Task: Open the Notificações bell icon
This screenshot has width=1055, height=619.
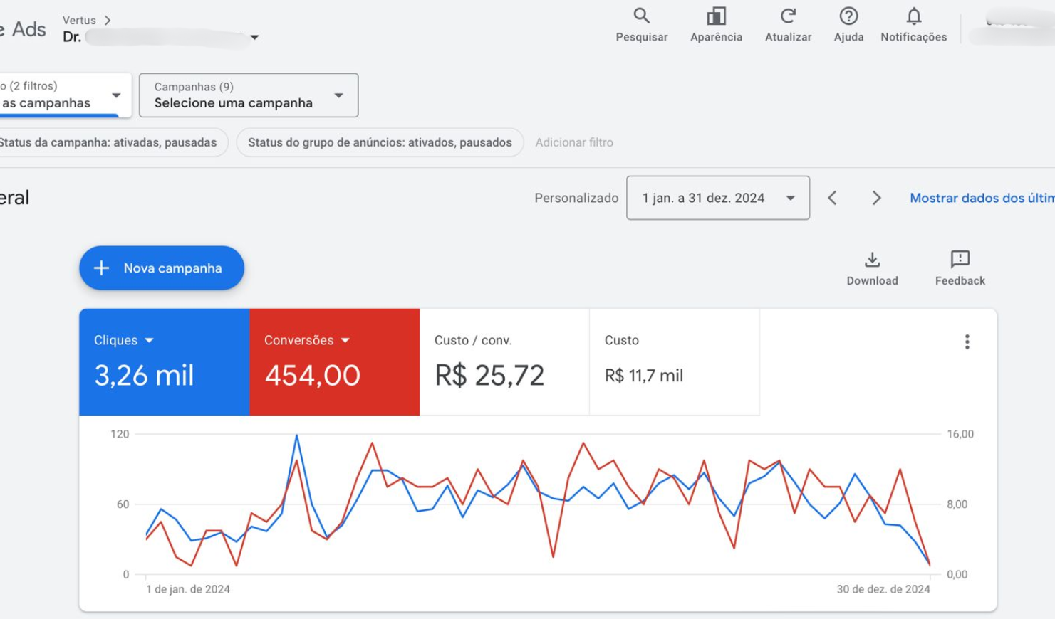Action: [x=913, y=16]
